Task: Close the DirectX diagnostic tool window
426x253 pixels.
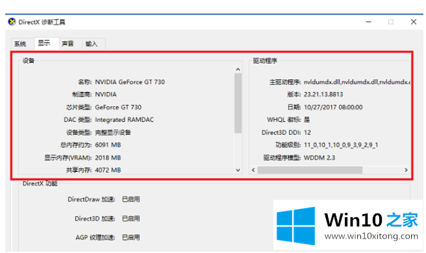Action: pyautogui.click(x=414, y=21)
